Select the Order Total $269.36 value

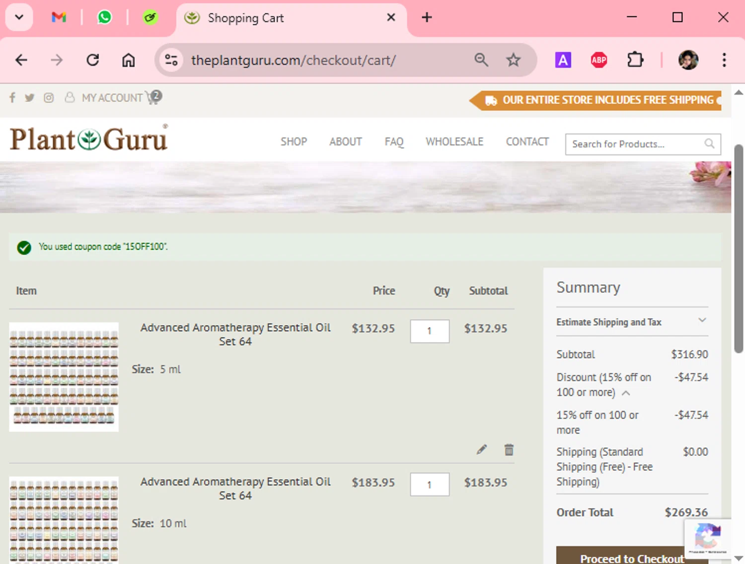686,512
